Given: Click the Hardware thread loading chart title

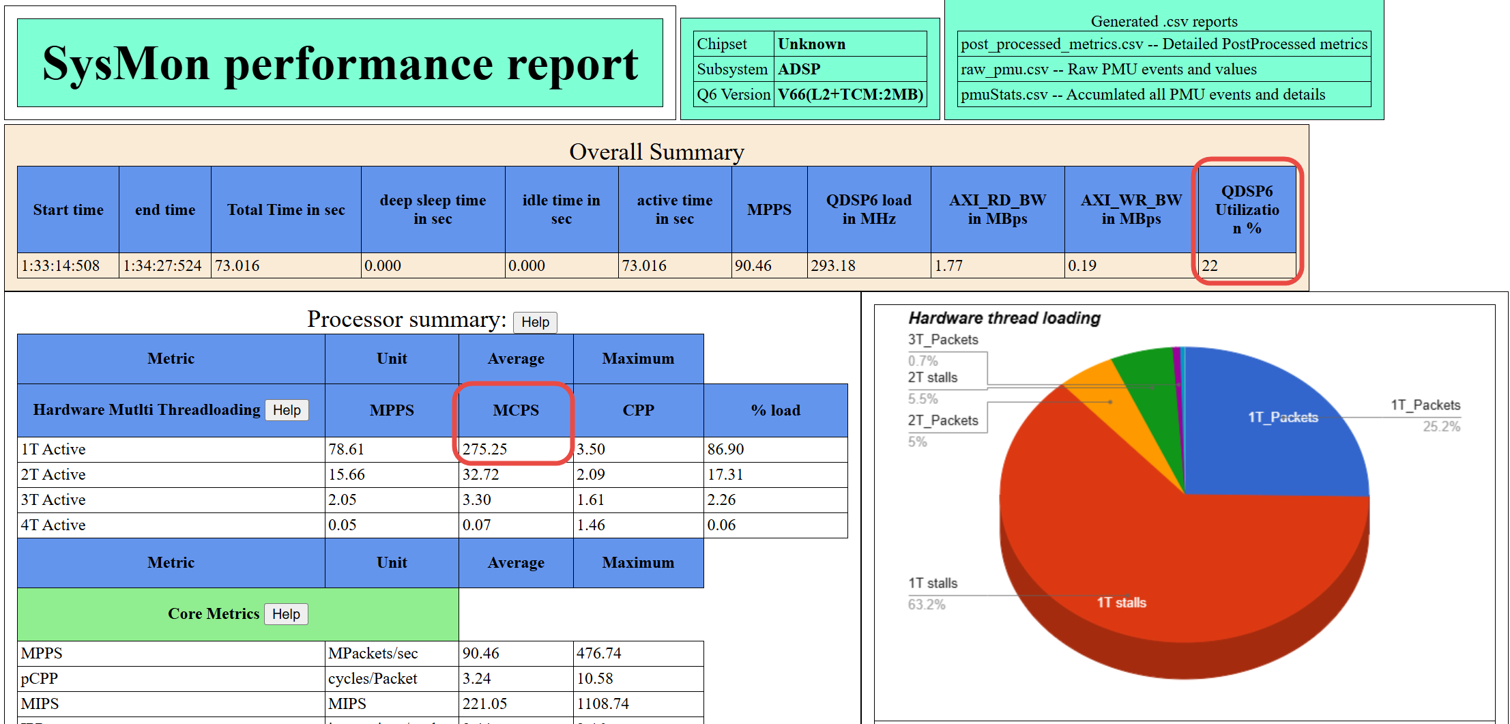Looking at the screenshot, I should (1004, 318).
